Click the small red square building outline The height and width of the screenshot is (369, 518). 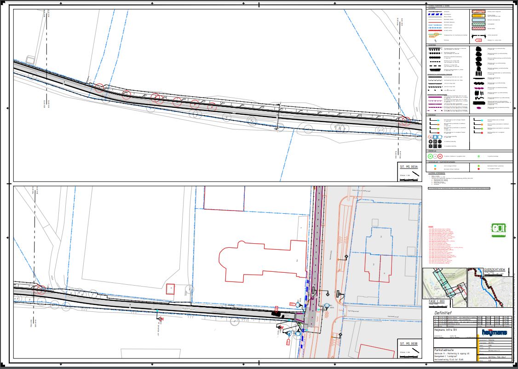pos(171,289)
